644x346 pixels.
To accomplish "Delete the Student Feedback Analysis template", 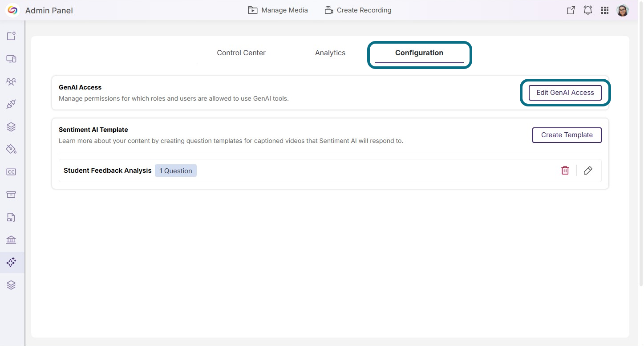I will (565, 171).
